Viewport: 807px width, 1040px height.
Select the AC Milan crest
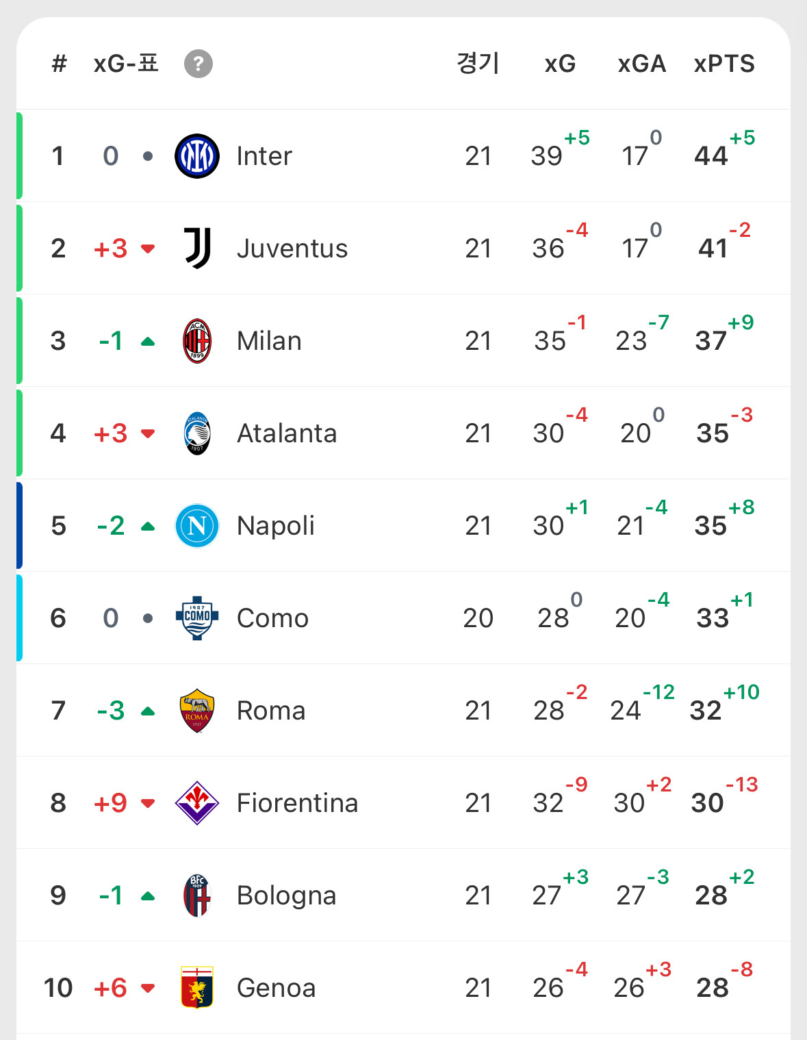pyautogui.click(x=197, y=341)
